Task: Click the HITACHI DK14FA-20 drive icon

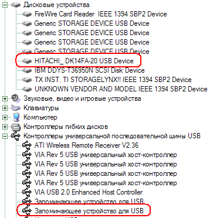Action: (x=27, y=61)
